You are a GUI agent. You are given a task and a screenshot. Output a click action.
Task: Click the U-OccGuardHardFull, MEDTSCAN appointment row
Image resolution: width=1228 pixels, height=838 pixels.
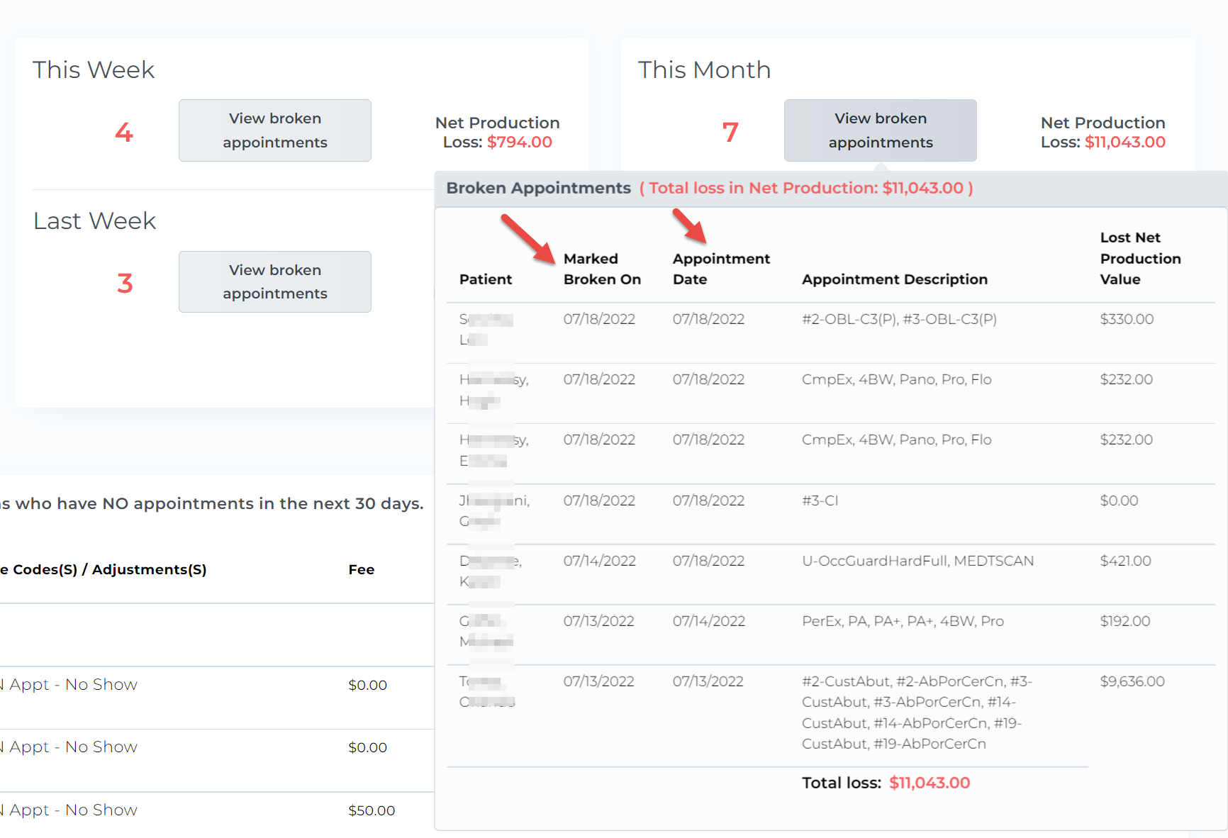[x=917, y=561]
